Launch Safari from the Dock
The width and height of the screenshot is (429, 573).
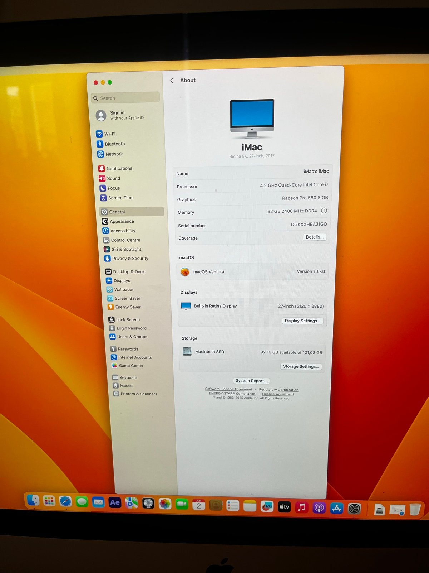[x=65, y=501]
